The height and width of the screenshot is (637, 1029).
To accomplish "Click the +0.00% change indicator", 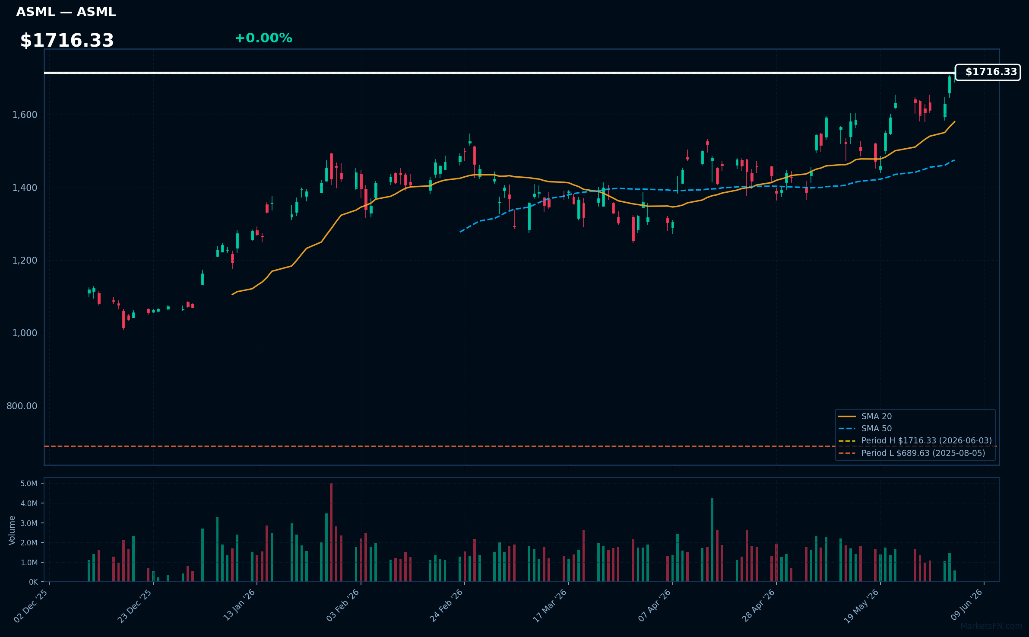I will coord(263,38).
